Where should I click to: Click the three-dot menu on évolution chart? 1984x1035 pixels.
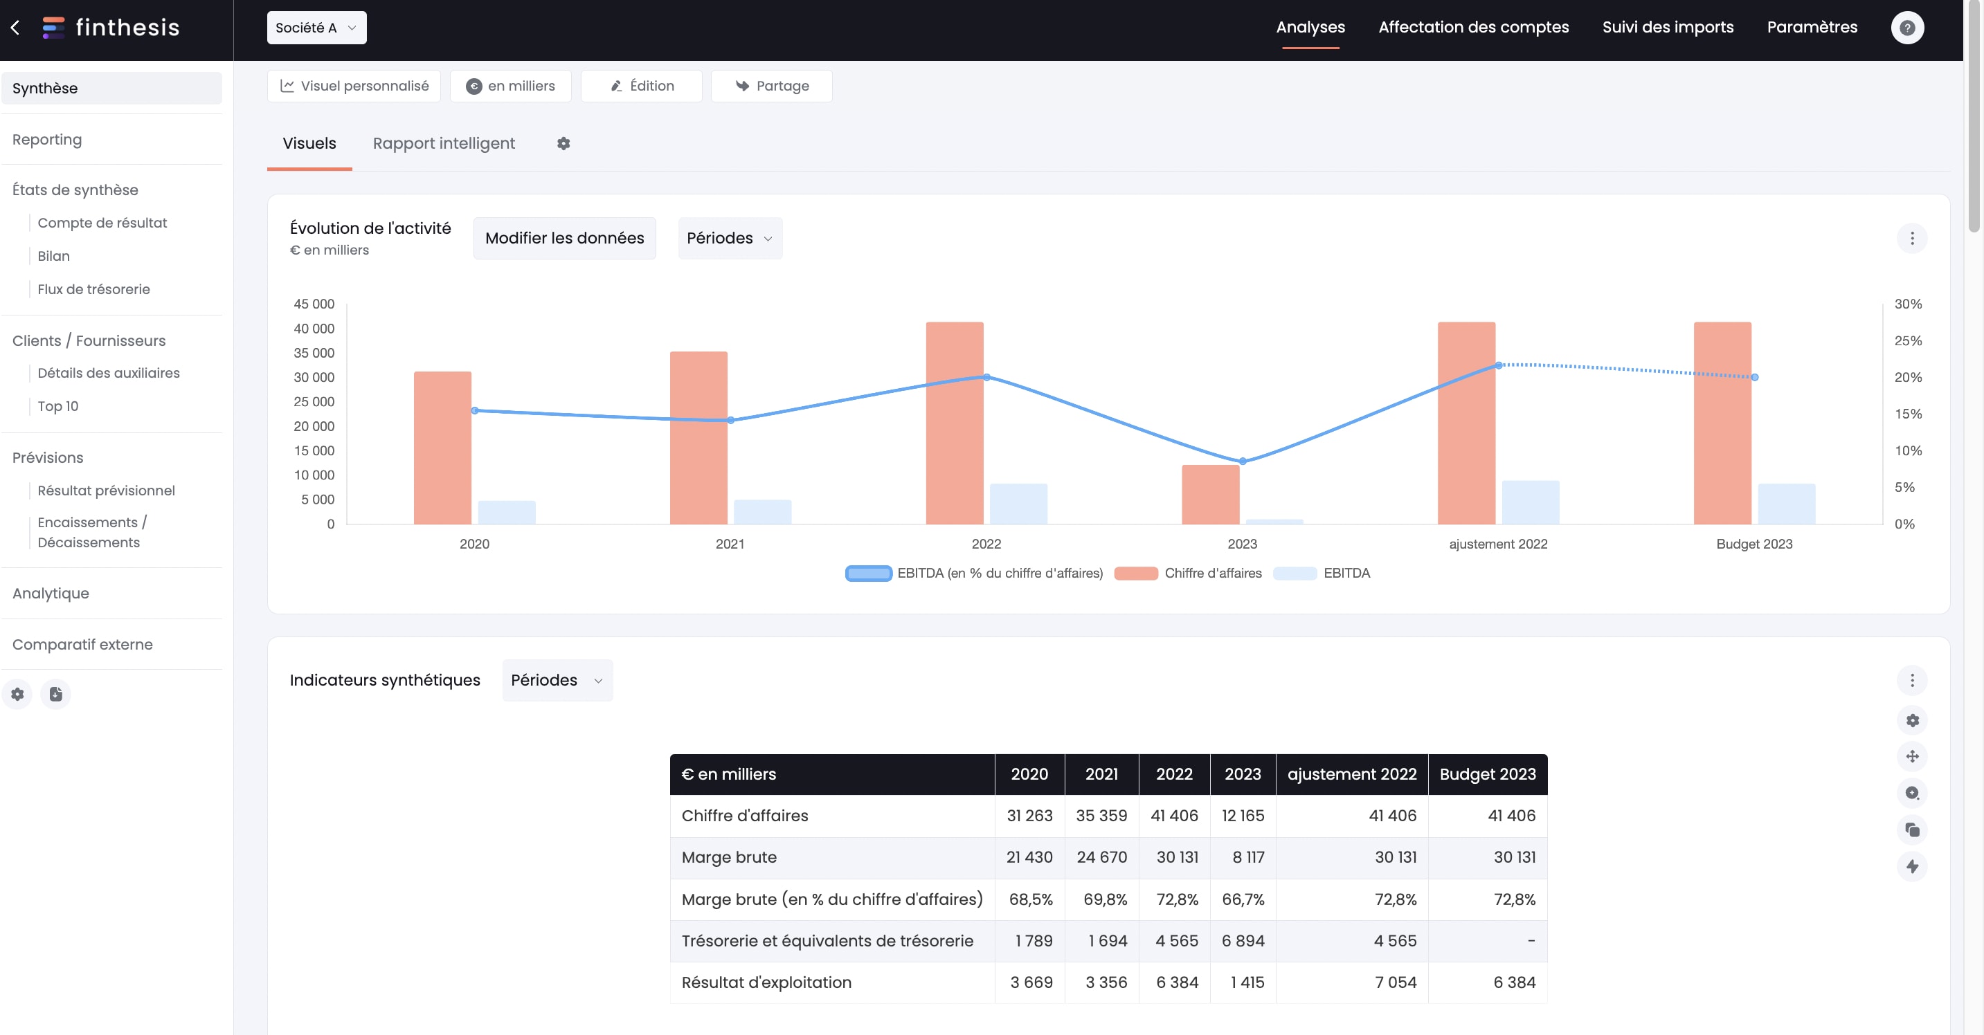[x=1913, y=239]
